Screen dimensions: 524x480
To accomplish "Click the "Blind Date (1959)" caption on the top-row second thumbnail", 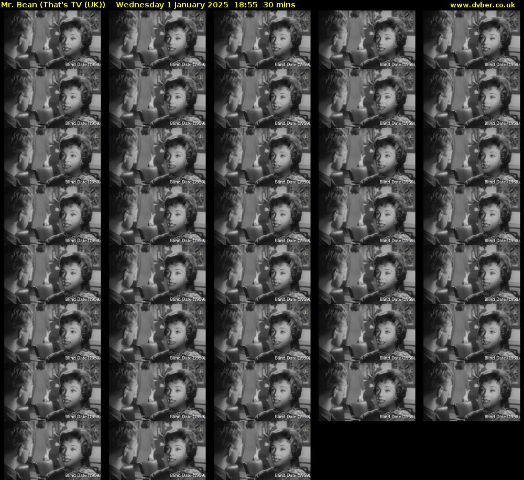I will (x=188, y=64).
